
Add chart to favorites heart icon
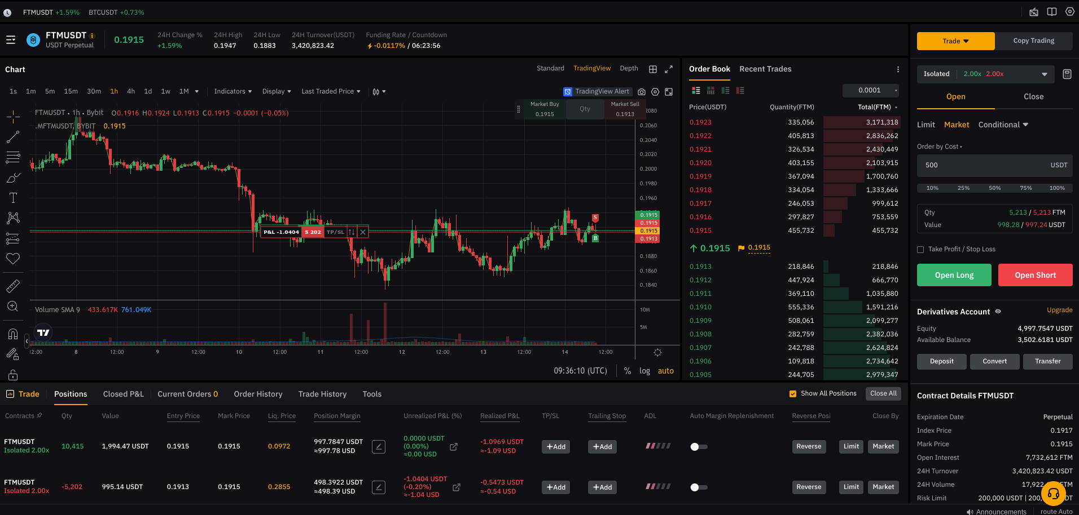(x=13, y=259)
